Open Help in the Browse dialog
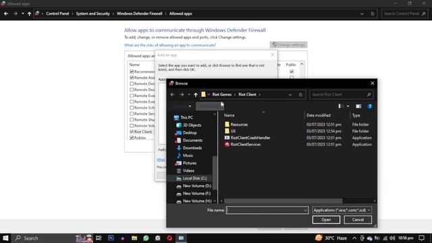Screen dimensions: 432x243 click(x=370, y=106)
